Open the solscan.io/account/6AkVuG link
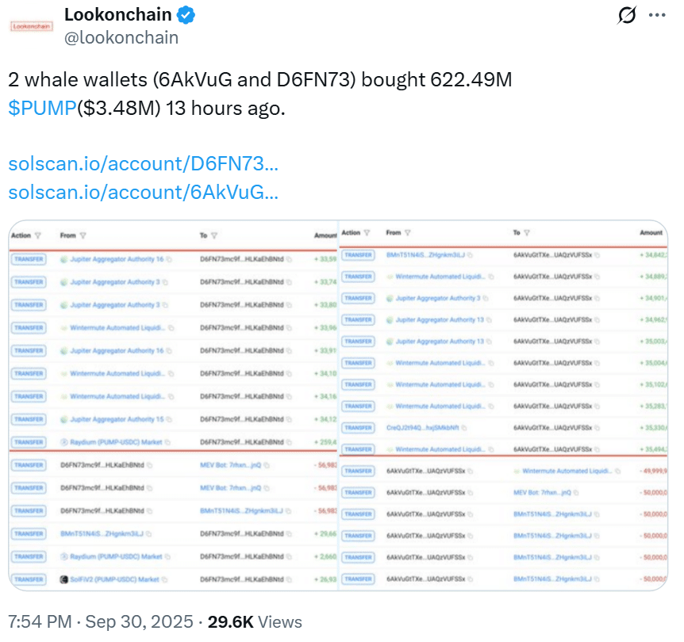Viewport: 684px width, 642px height. (x=143, y=192)
